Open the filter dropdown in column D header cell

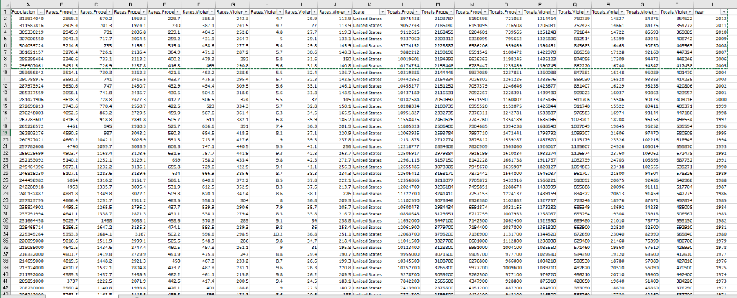click(144, 11)
